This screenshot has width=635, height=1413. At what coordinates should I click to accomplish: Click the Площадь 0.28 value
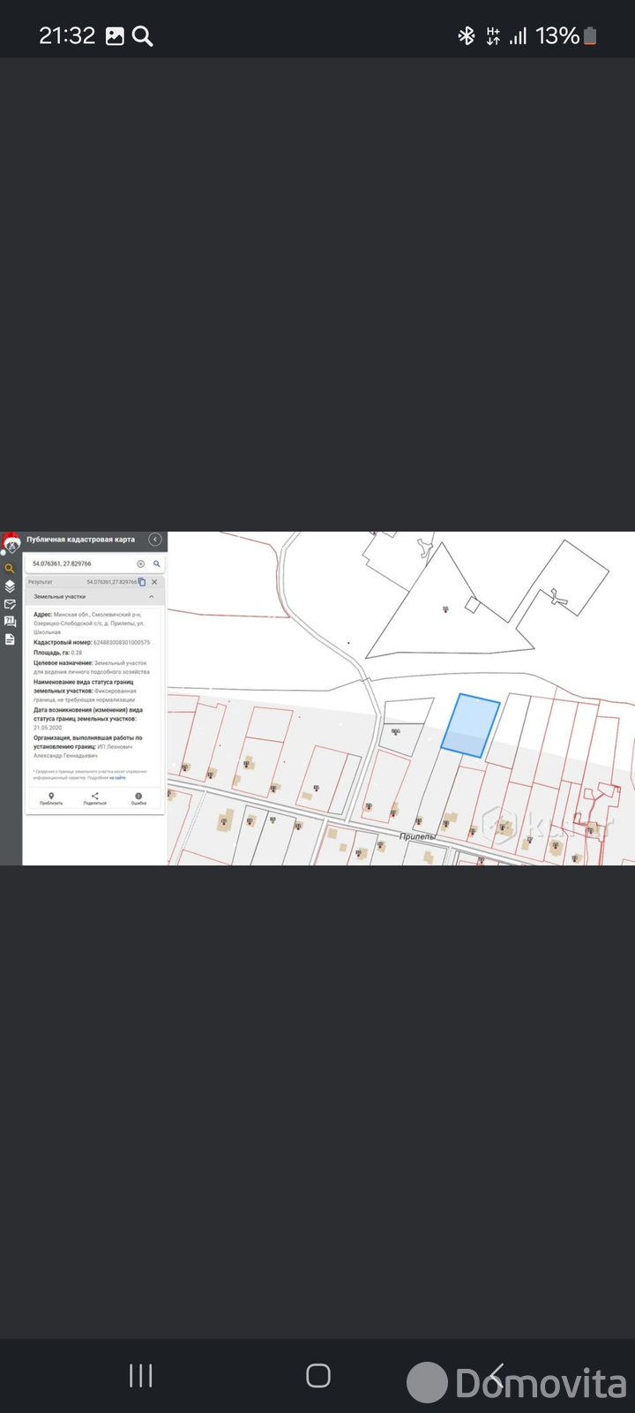(x=77, y=653)
